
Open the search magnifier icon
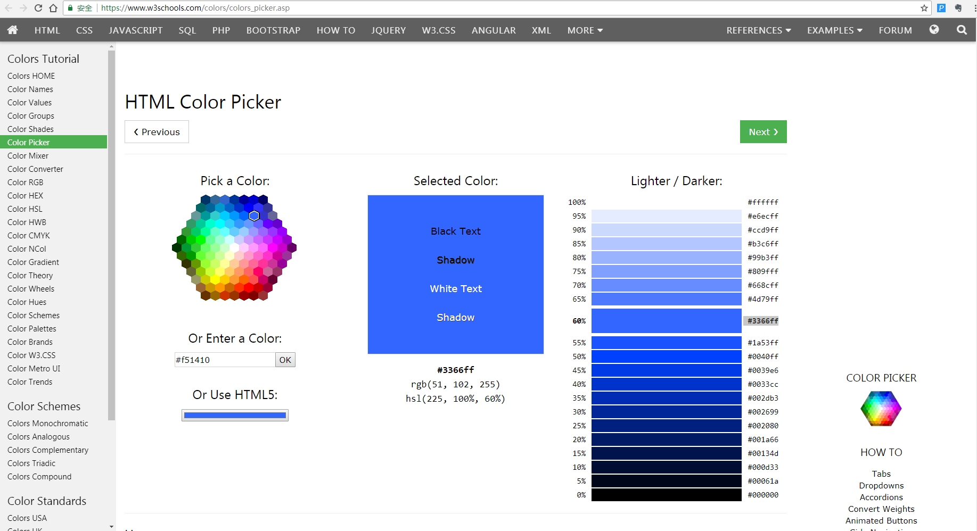962,30
